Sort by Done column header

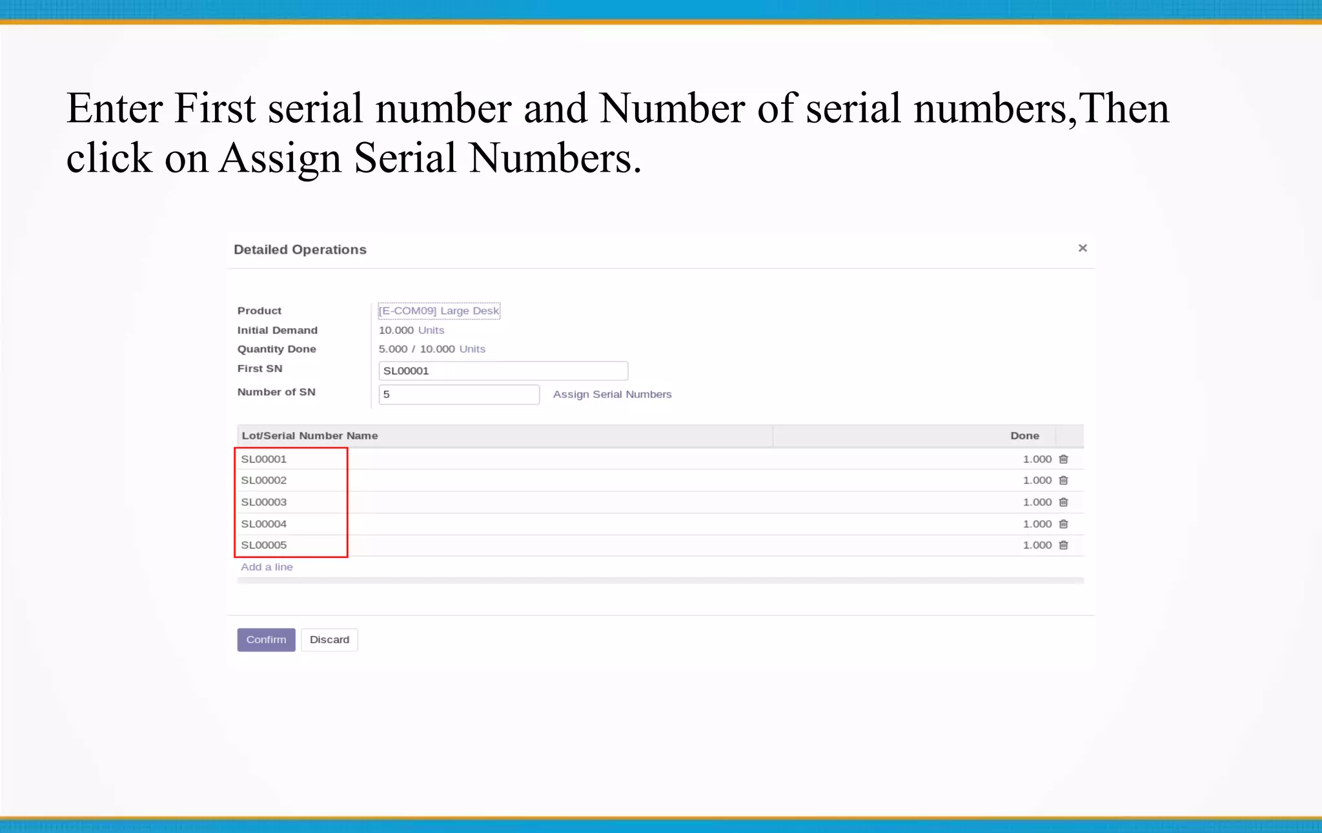coord(1024,436)
